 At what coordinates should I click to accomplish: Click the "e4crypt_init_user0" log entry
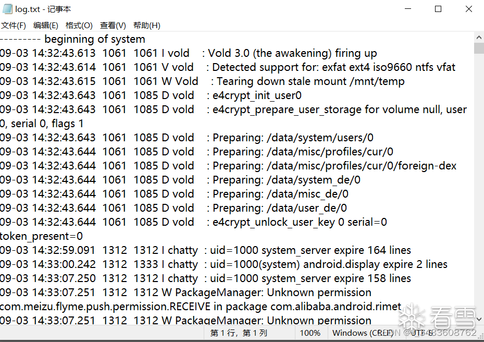point(257,95)
